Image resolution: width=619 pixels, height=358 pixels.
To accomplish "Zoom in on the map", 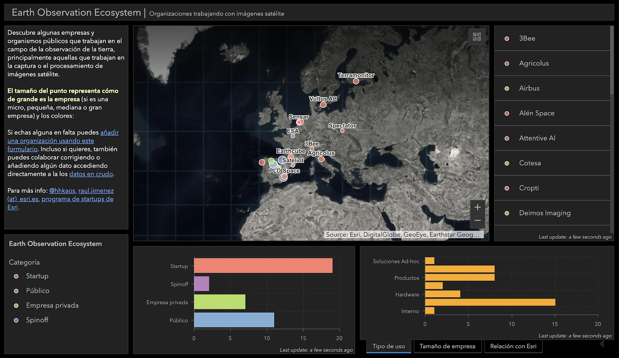I will 477,207.
